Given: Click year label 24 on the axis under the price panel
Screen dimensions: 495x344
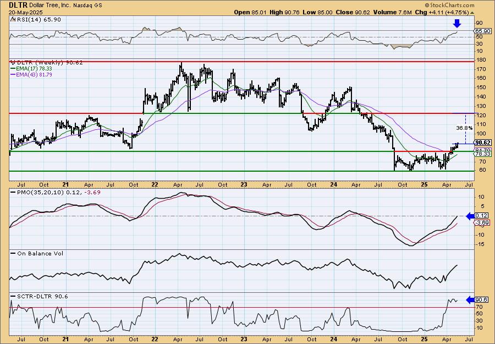Looking at the screenshot, I should tap(334, 184).
